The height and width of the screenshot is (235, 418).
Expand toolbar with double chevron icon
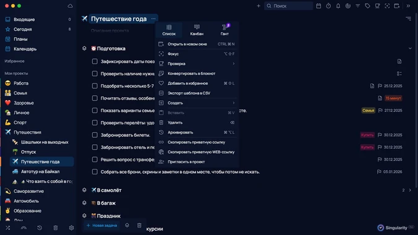pyautogui.click(x=408, y=6)
